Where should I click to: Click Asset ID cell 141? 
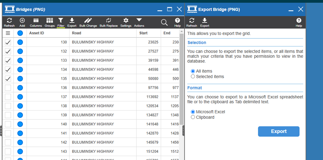coord(48,133)
